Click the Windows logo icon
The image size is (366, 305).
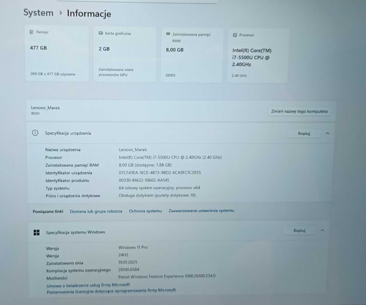tap(36, 232)
